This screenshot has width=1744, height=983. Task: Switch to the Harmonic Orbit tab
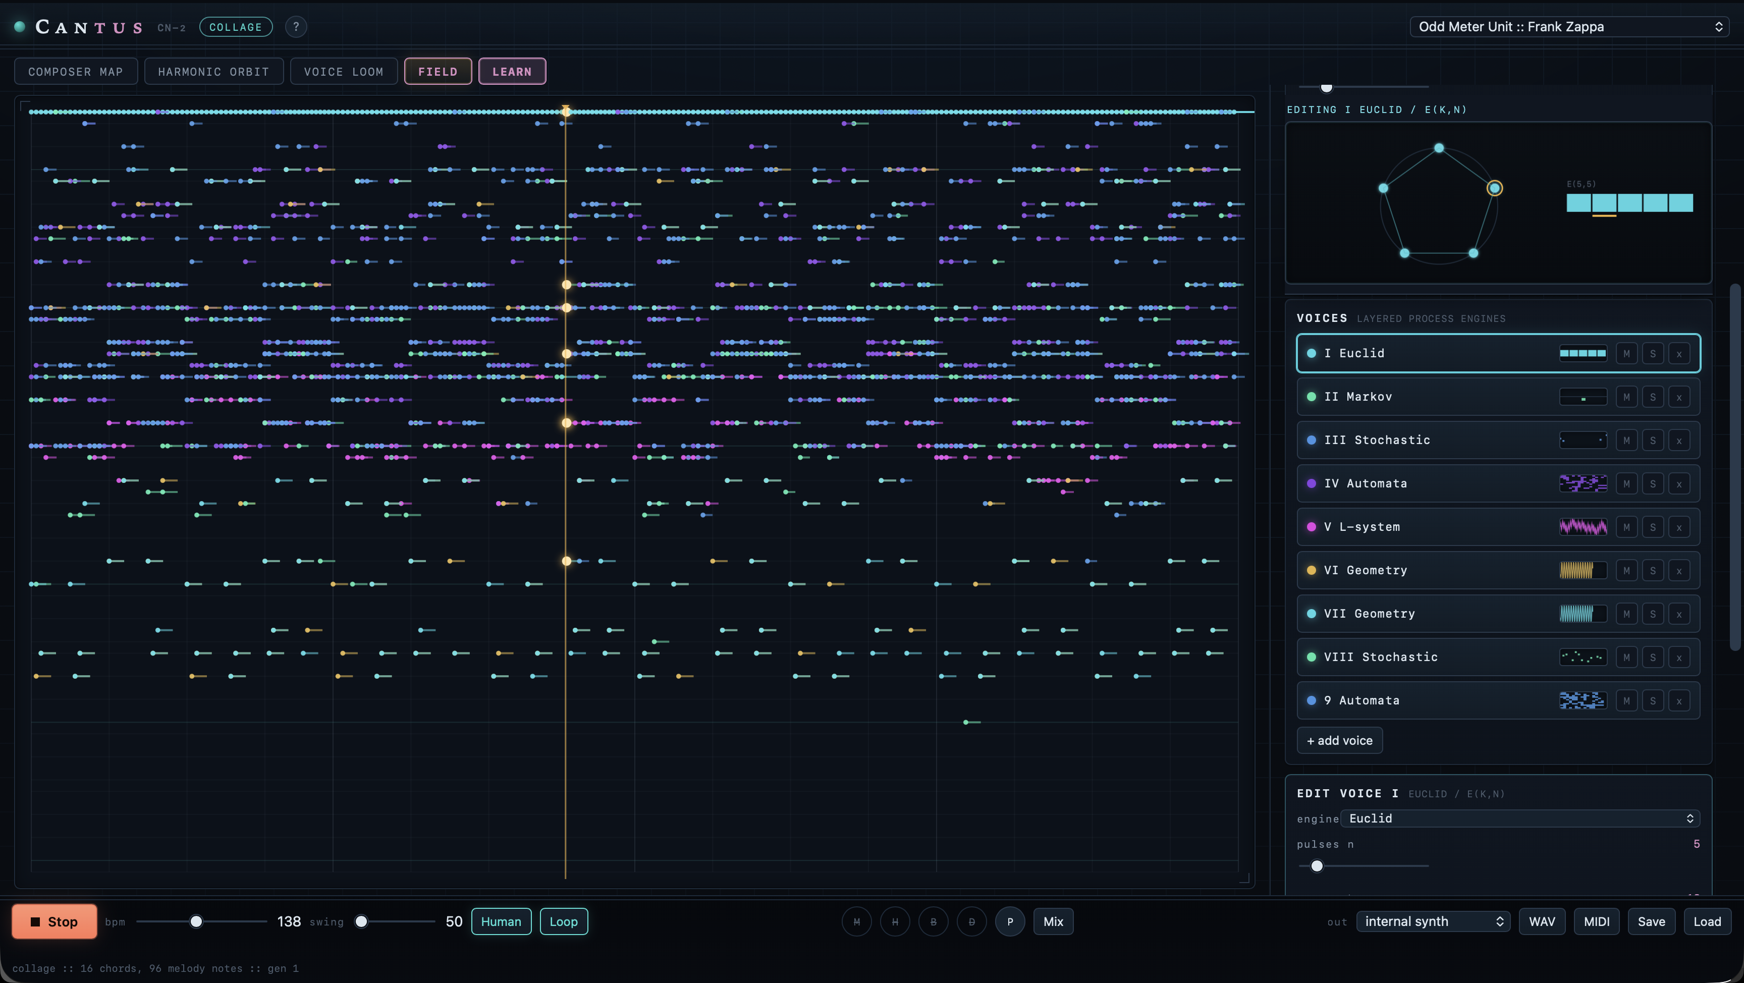click(213, 71)
